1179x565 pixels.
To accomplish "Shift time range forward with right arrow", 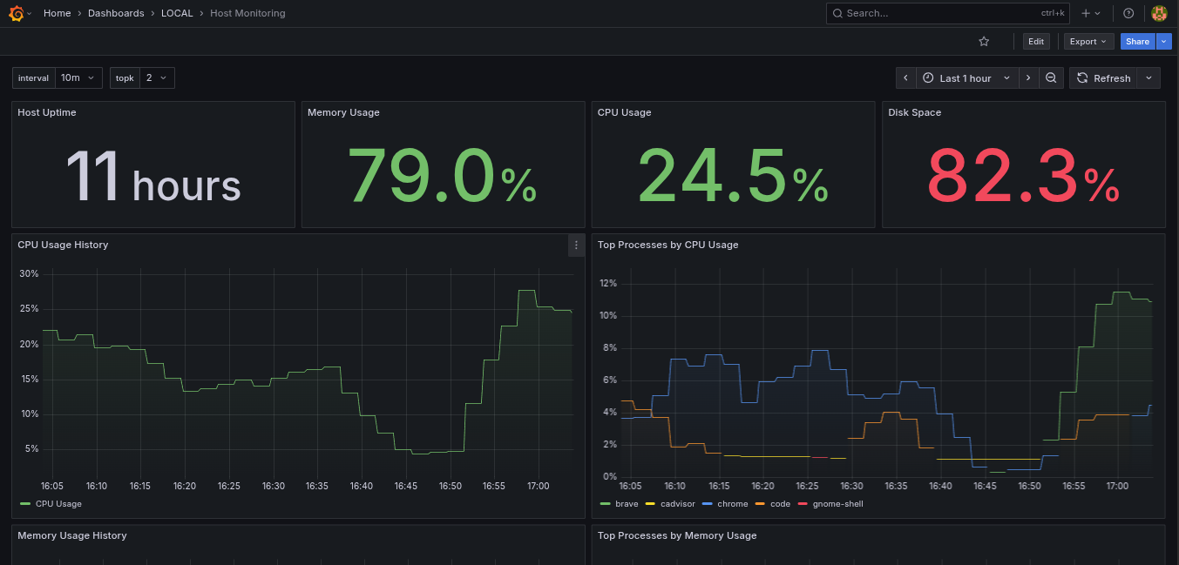I will [1028, 77].
